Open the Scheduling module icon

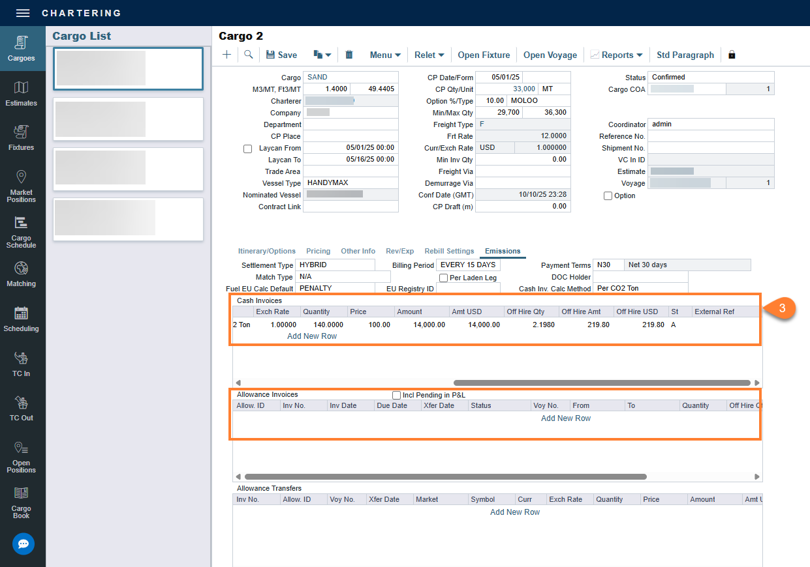click(22, 319)
